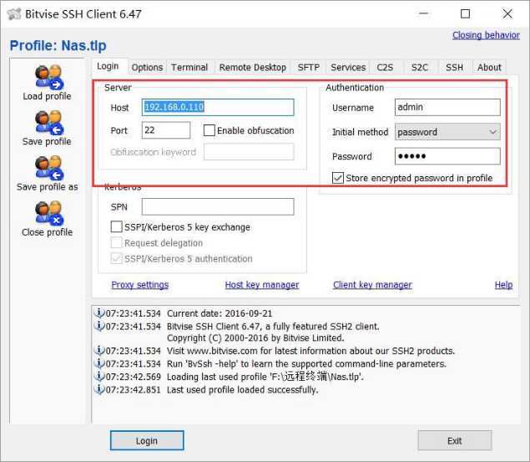This screenshot has height=462, width=530.
Task: Click the Obfuscation keyword field
Action: [x=249, y=152]
